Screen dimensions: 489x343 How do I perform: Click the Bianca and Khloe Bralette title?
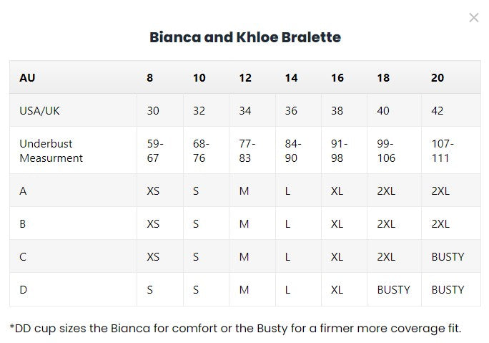click(x=244, y=37)
